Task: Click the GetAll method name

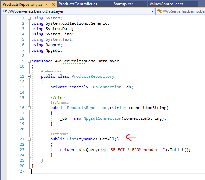Action: tap(107, 139)
